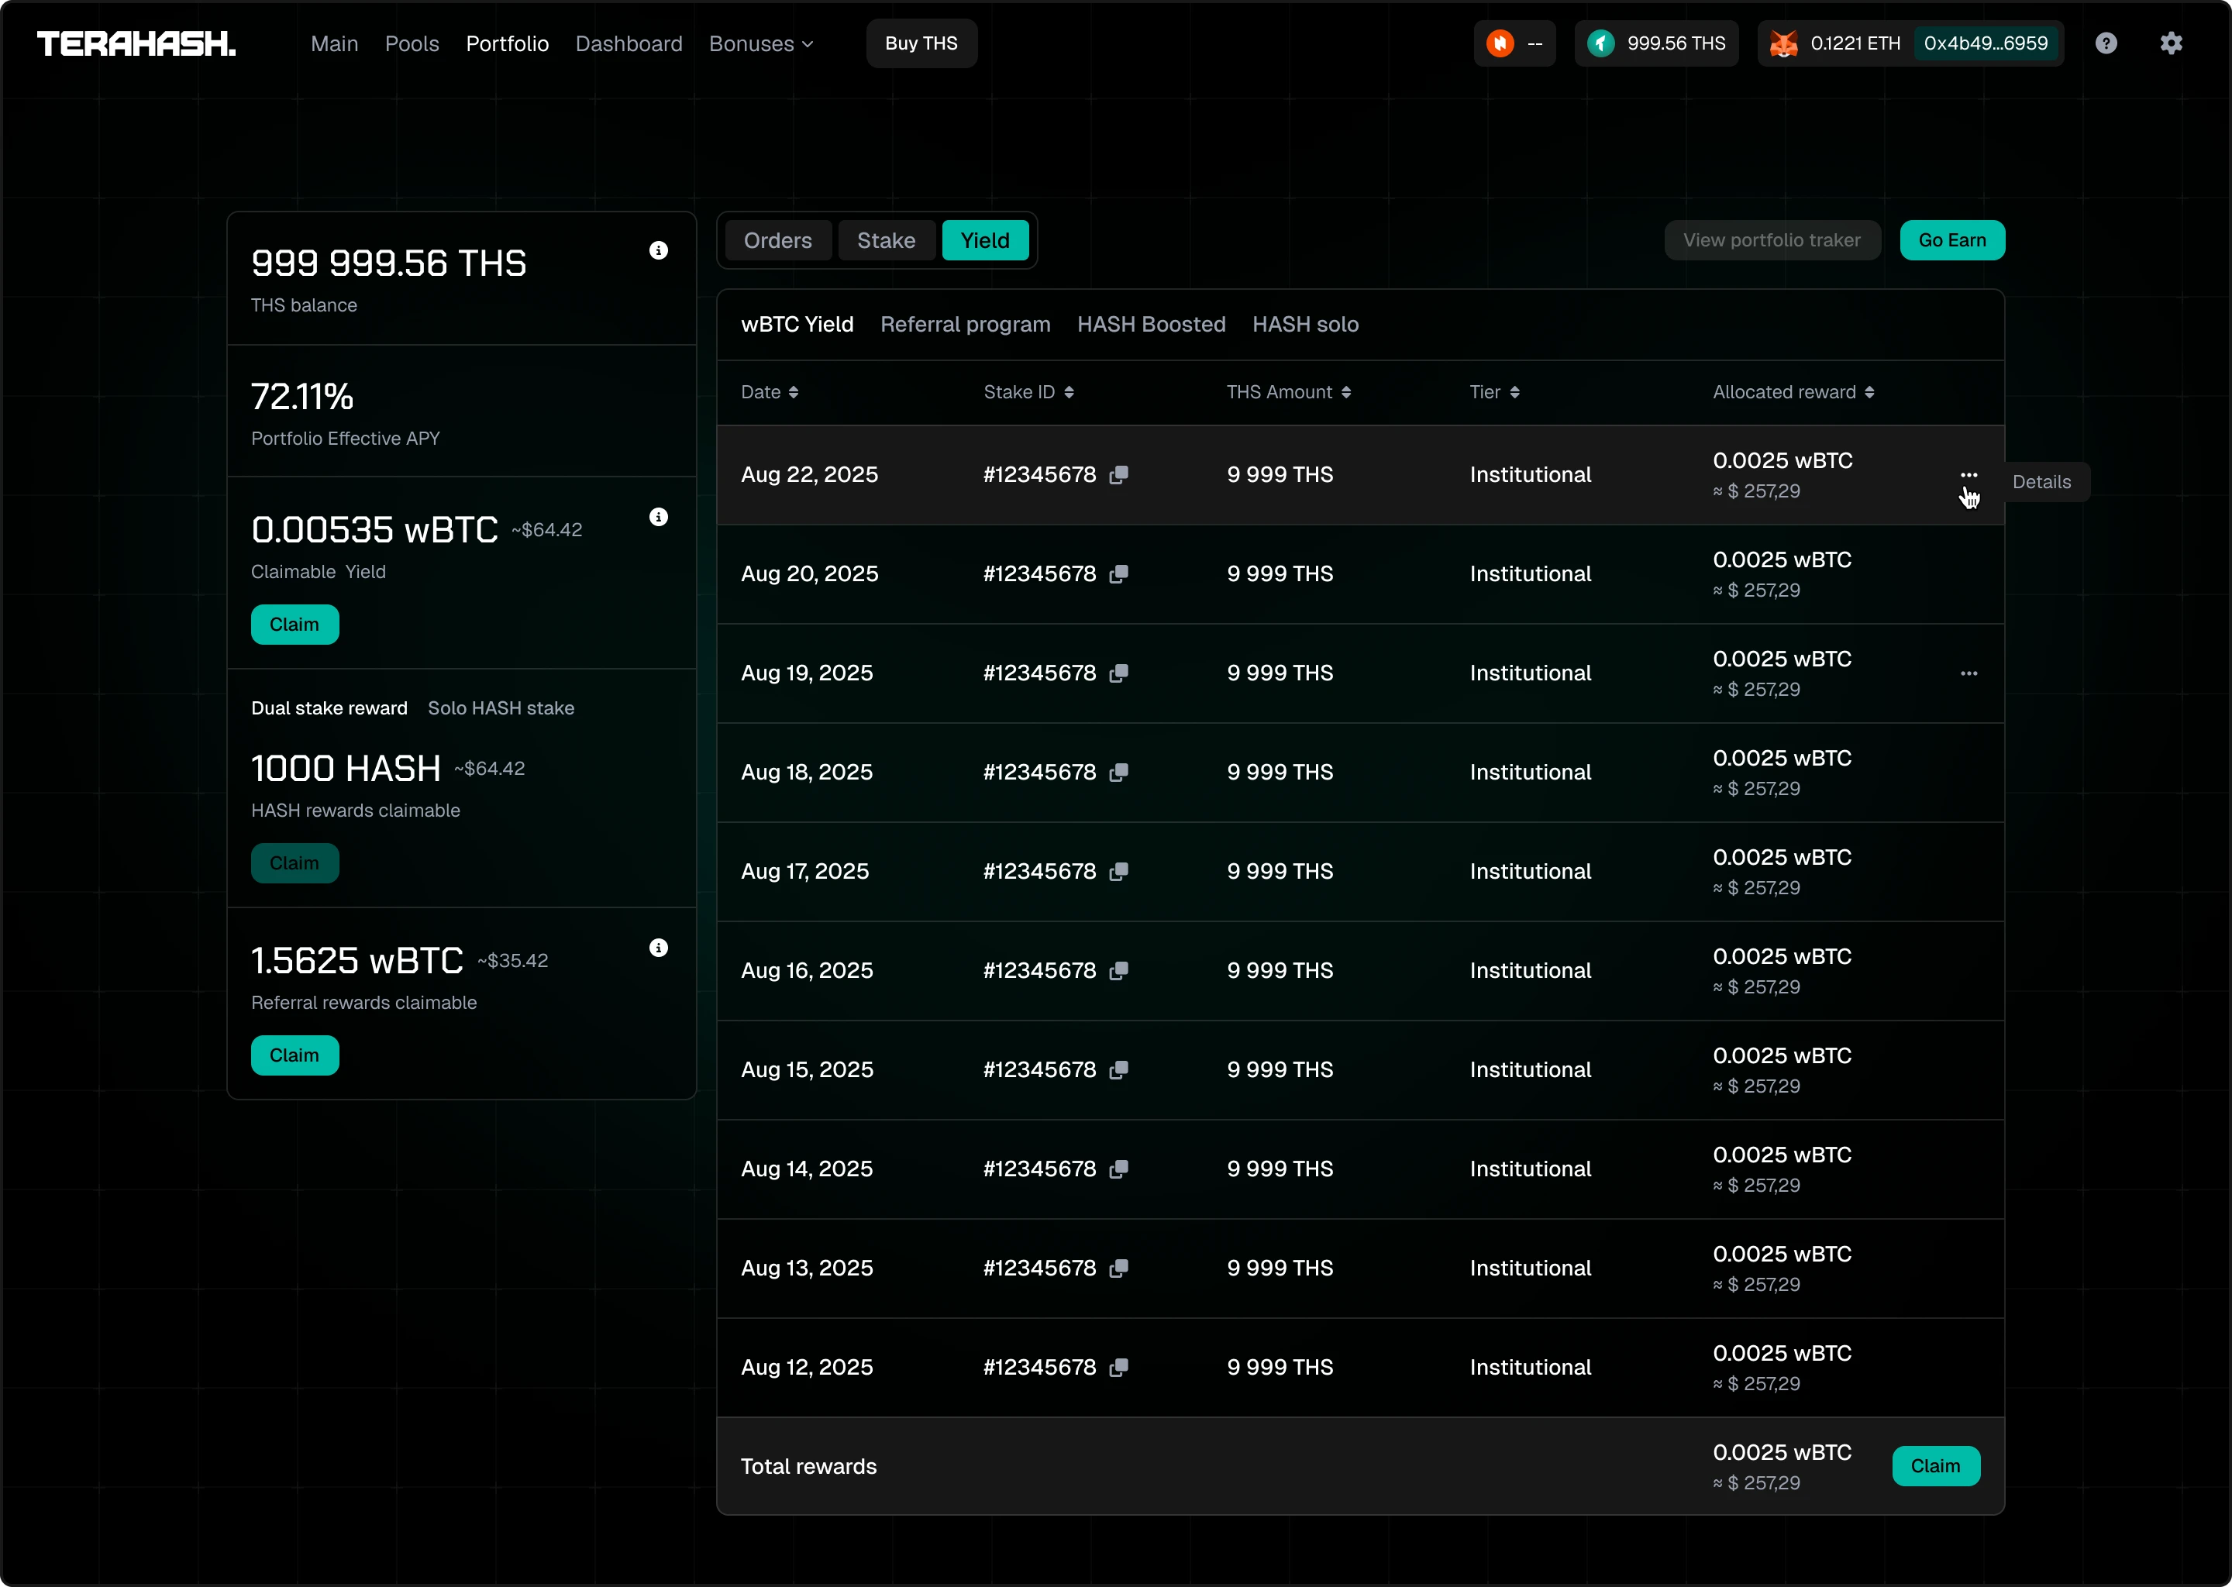2232x1587 pixels.
Task: Open Portfolio in top navigation
Action: coord(507,44)
